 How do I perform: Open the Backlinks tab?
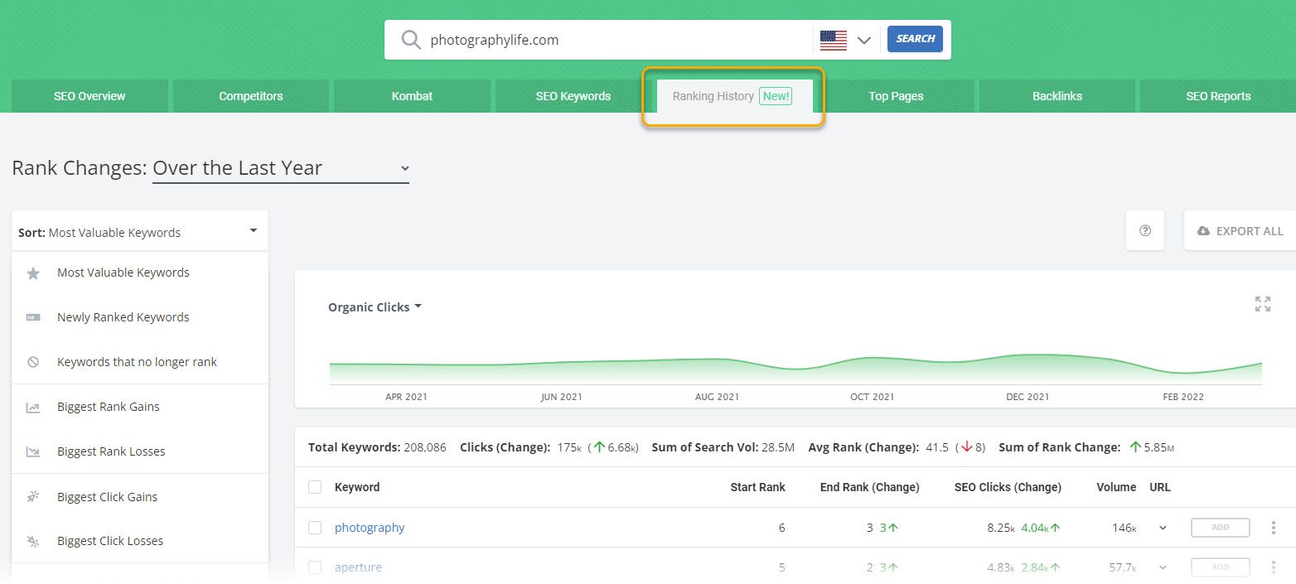click(1057, 96)
